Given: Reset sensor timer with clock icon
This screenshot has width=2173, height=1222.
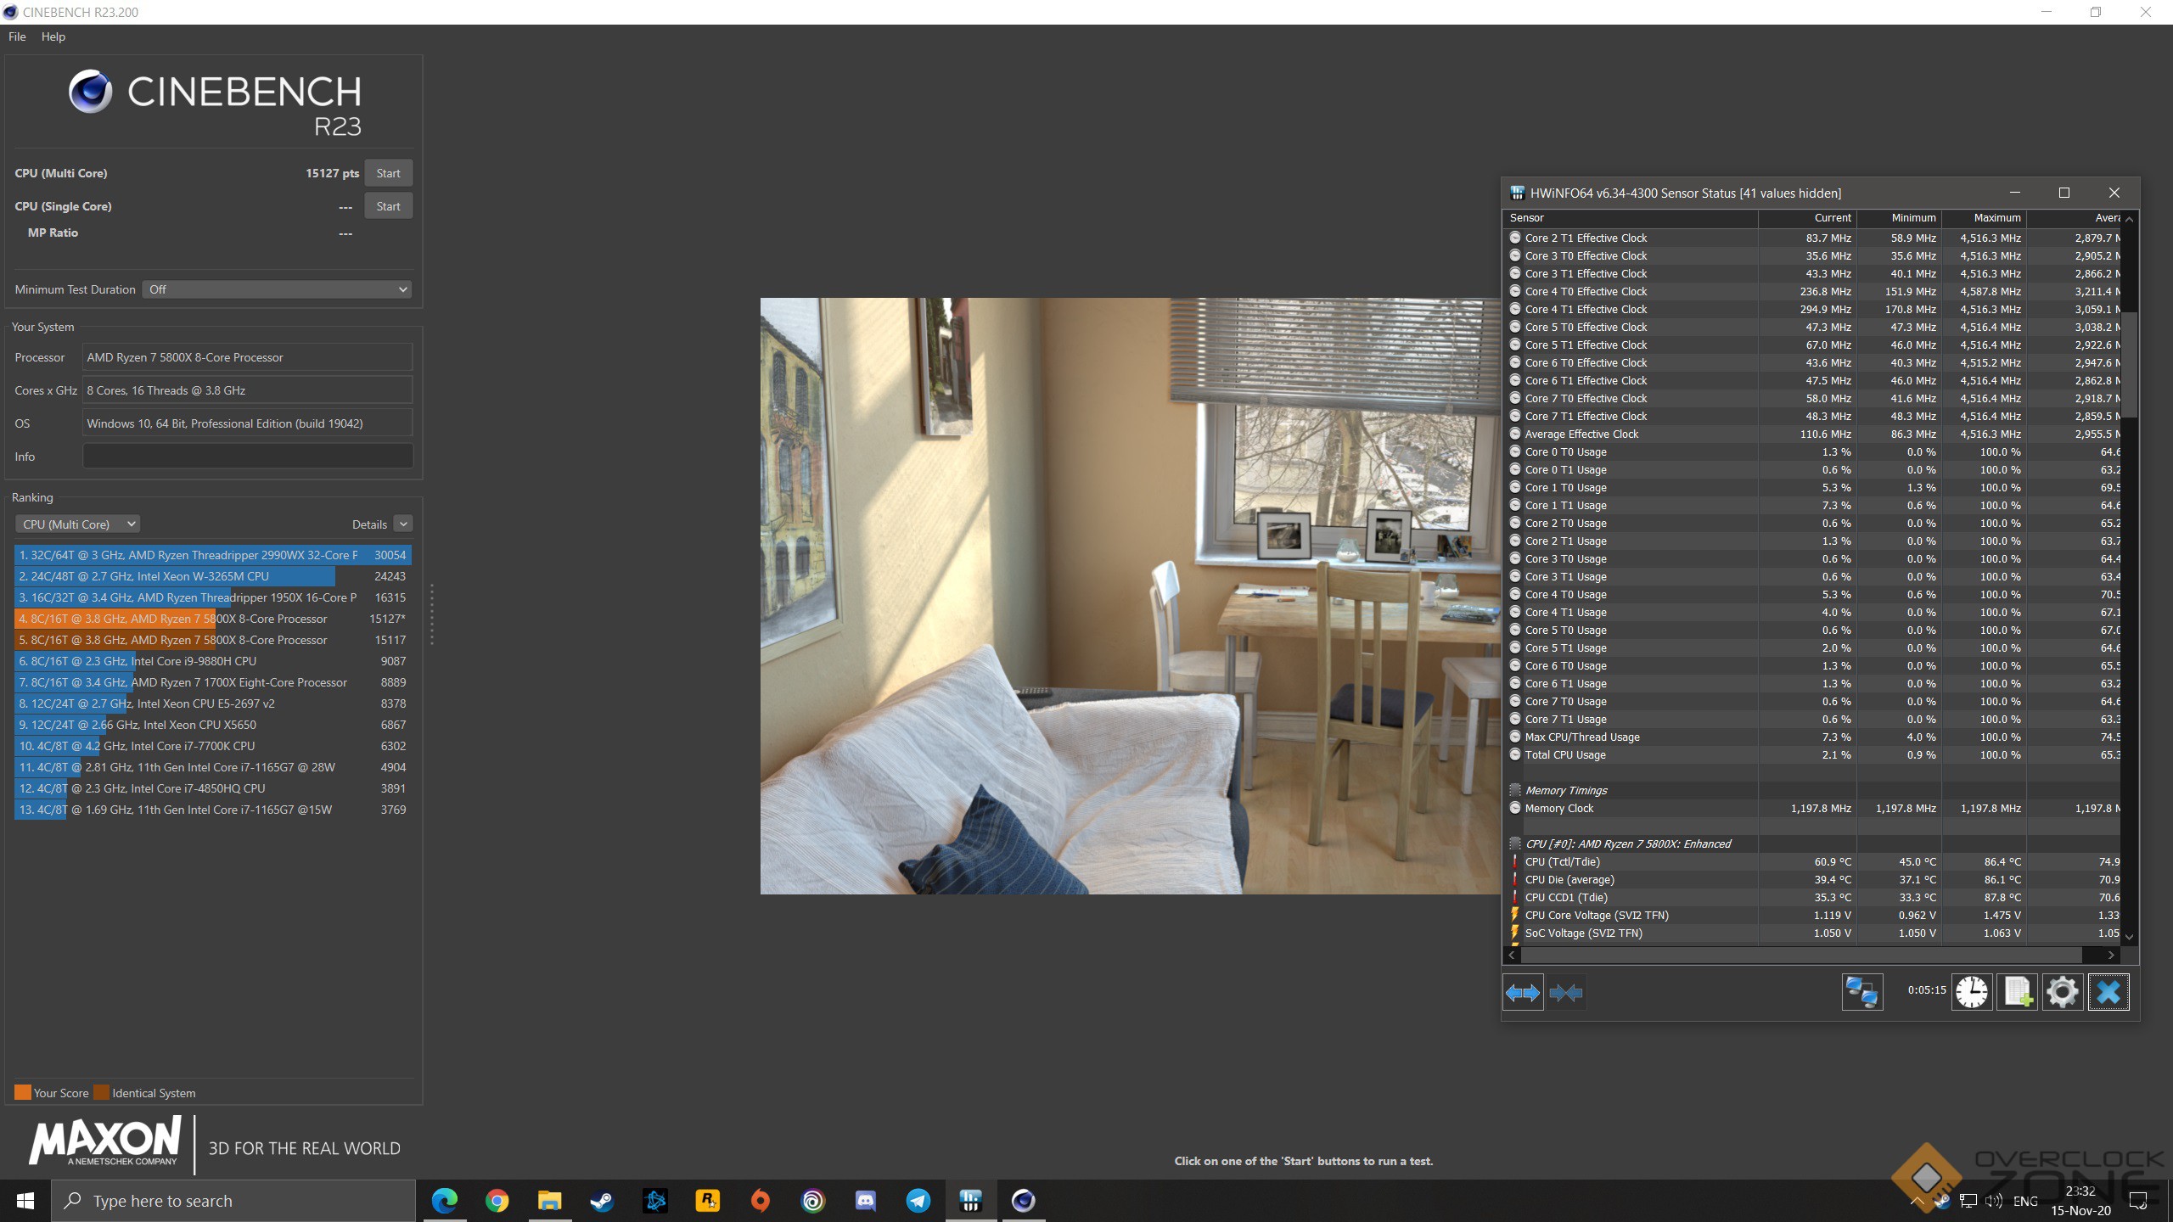Looking at the screenshot, I should [x=1971, y=992].
